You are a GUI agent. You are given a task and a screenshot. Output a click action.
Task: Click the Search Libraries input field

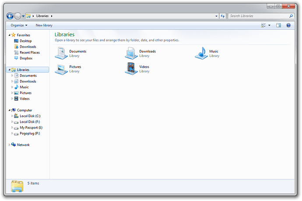(x=258, y=16)
